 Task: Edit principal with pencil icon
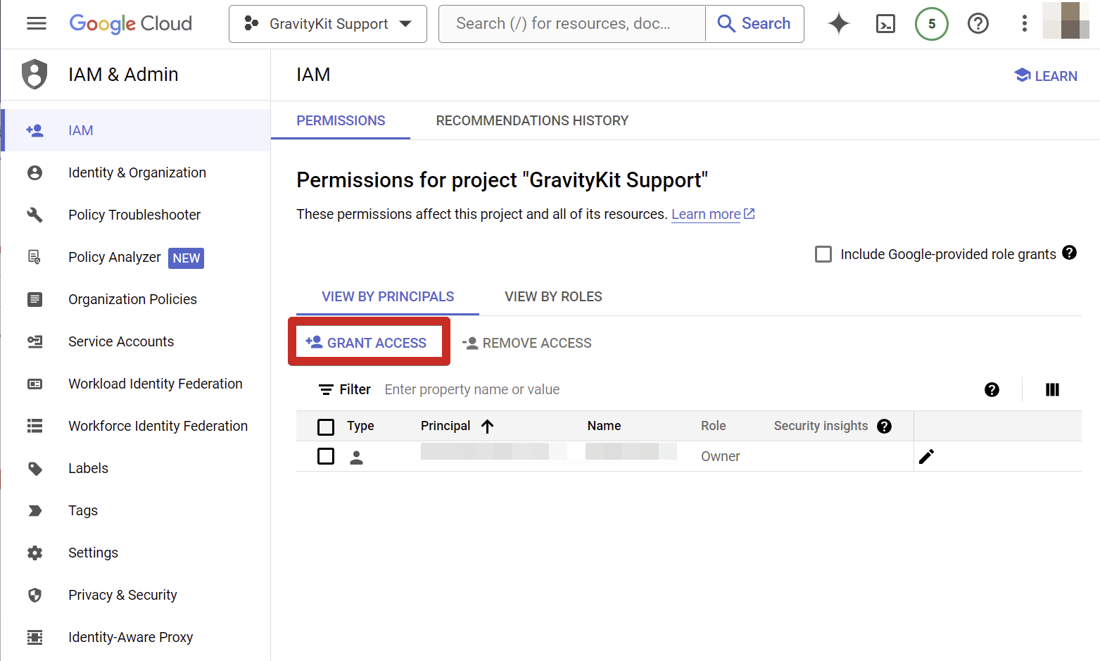[x=927, y=456]
